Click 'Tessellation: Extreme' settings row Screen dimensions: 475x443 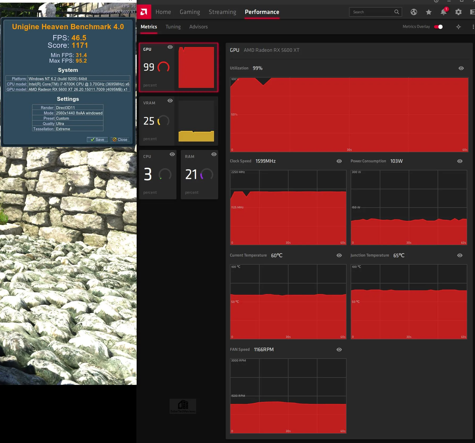pyautogui.click(x=68, y=129)
